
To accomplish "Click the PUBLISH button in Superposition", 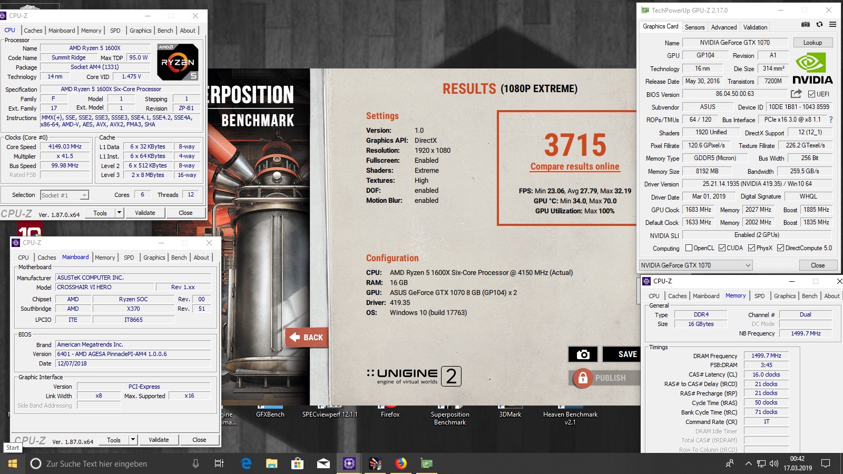I will 605,378.
